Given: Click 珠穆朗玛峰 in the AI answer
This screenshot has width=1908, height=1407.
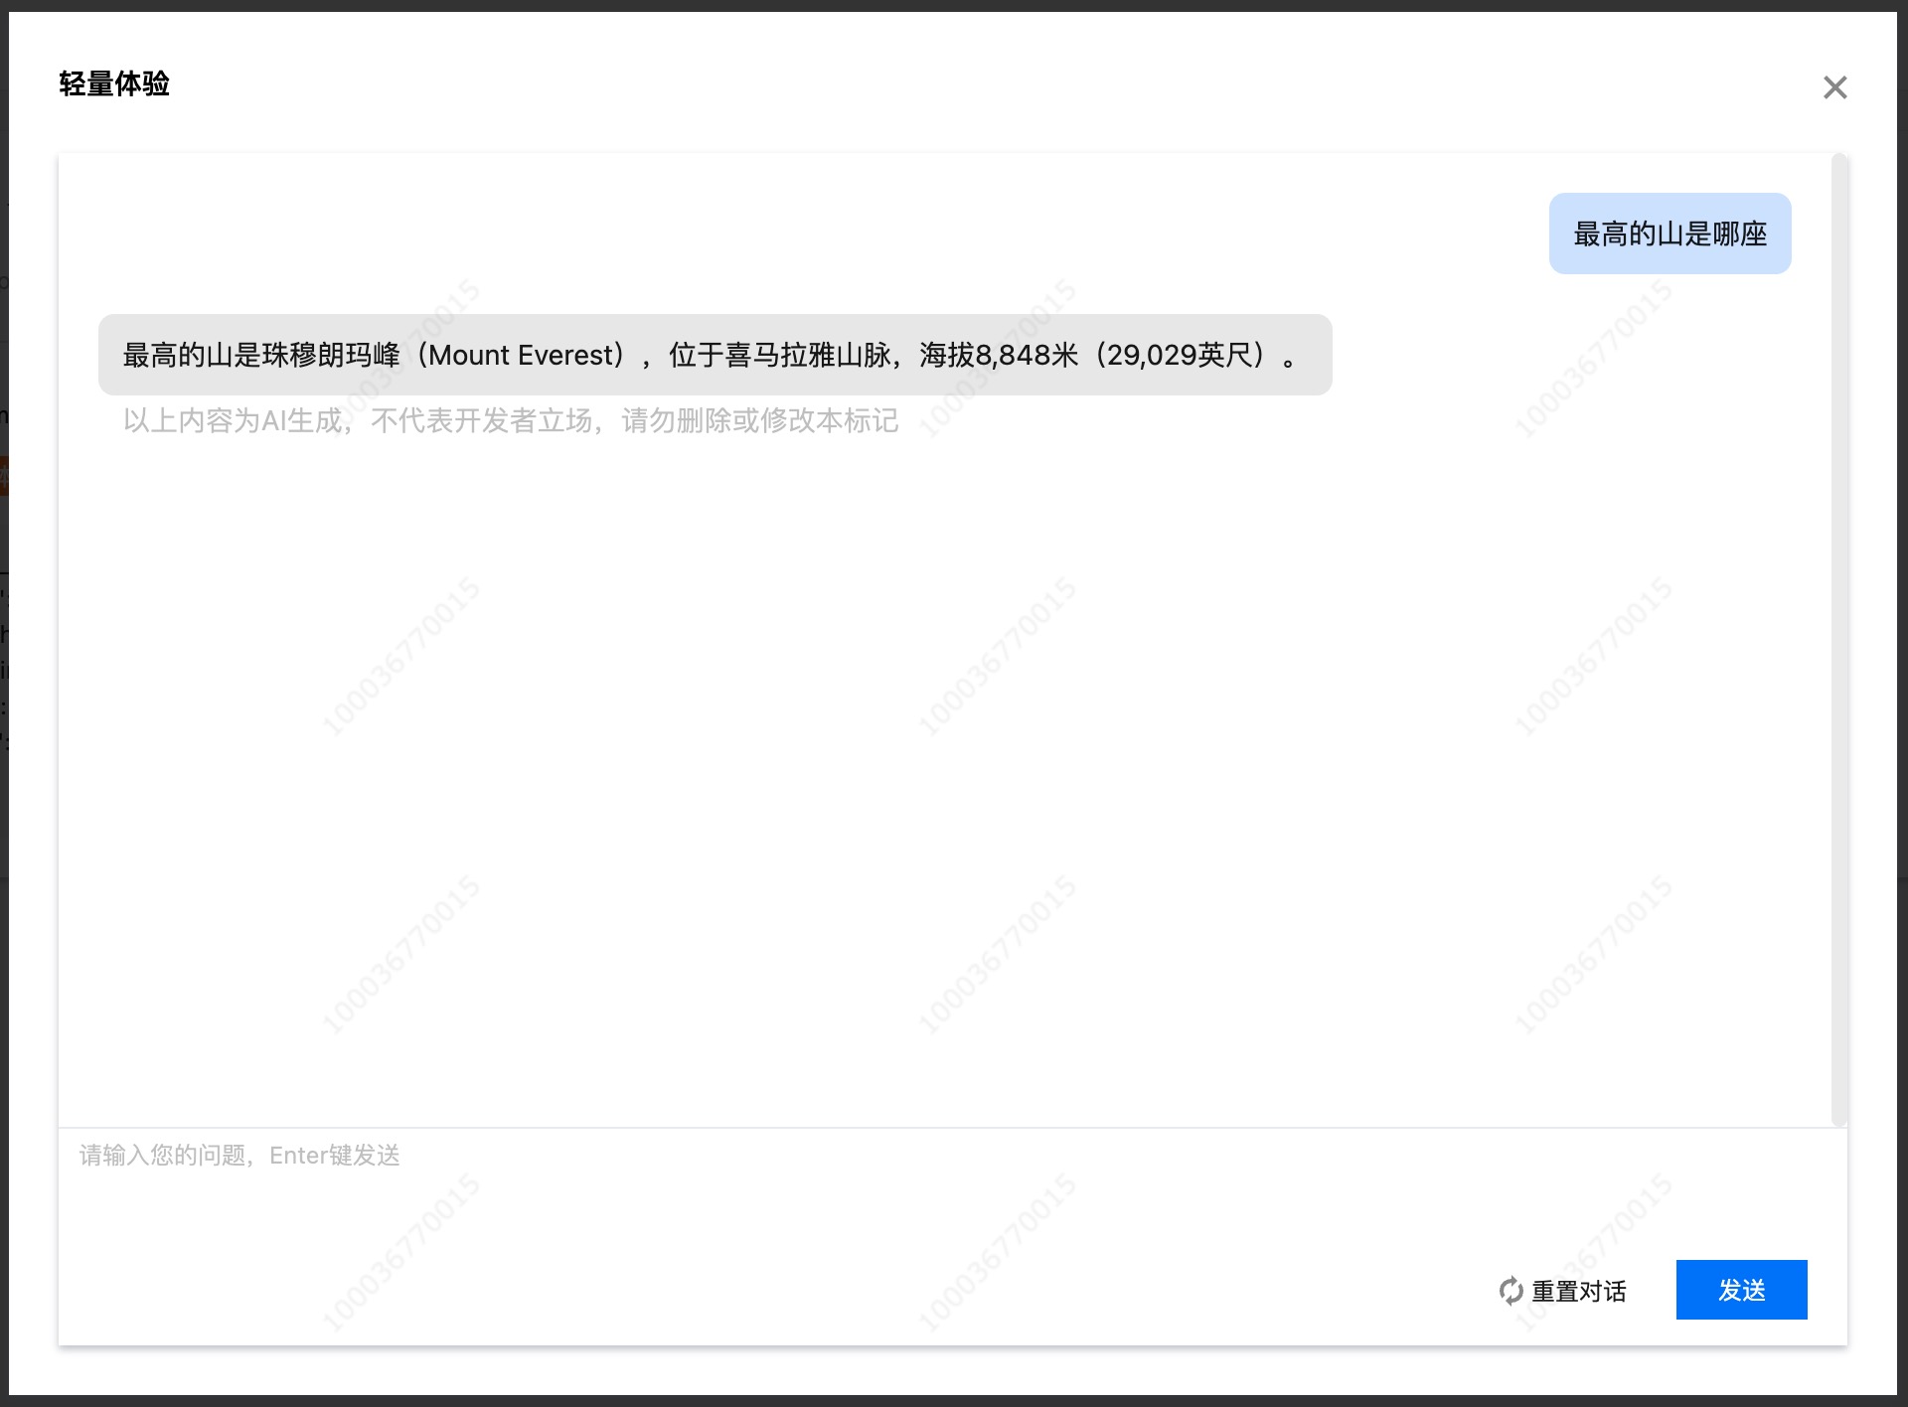Looking at the screenshot, I should click(331, 355).
